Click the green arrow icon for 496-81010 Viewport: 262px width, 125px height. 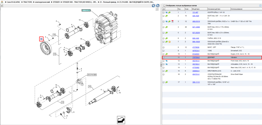(x=169, y=21)
